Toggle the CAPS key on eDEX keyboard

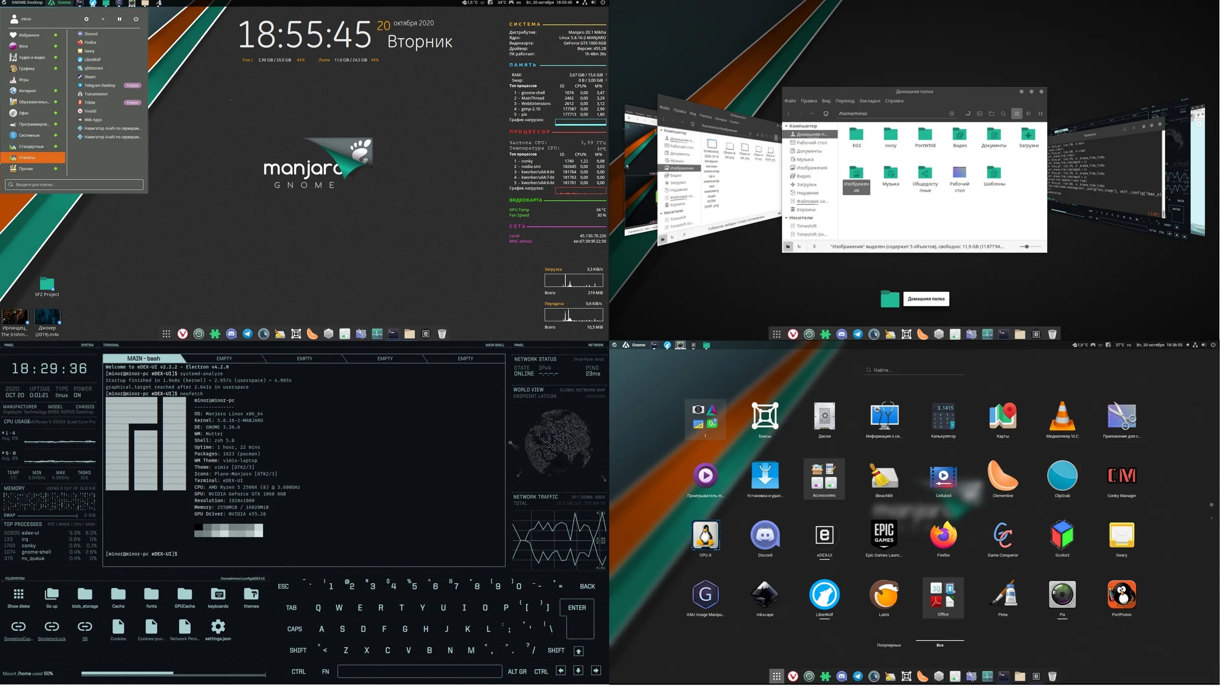coord(294,629)
